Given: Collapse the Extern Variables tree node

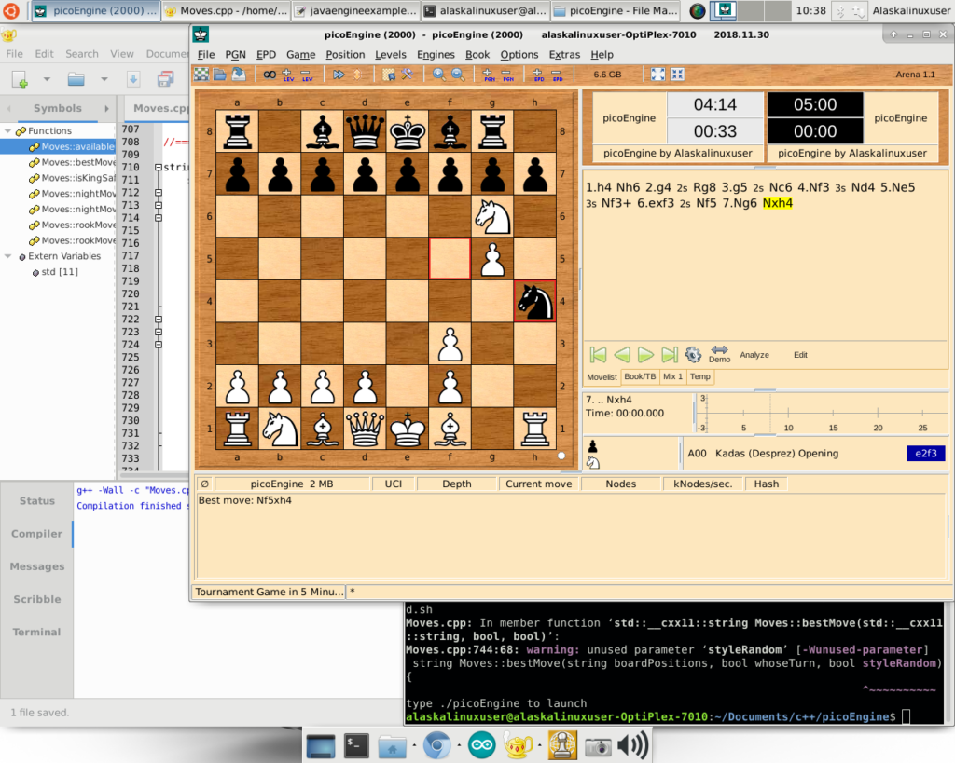Looking at the screenshot, I should 8,256.
